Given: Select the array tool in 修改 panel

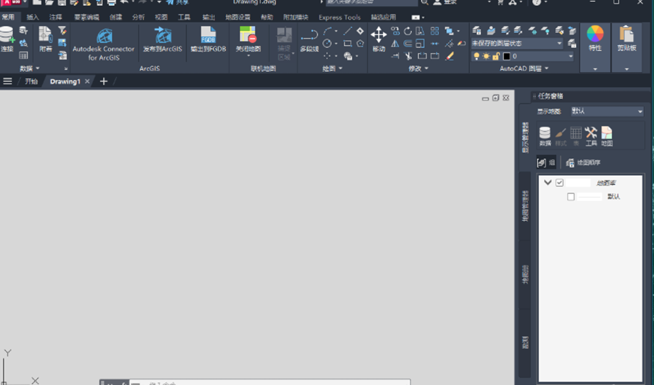Looking at the screenshot, I should 435,31.
